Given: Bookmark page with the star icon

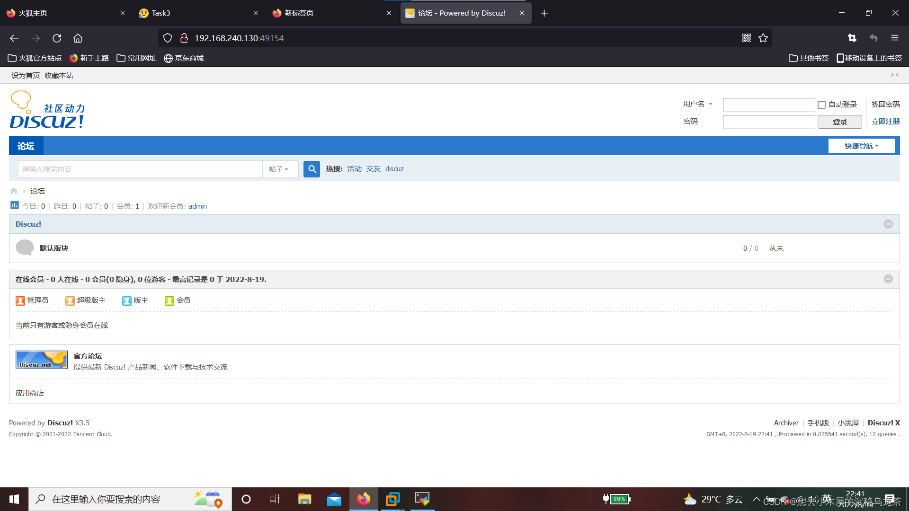Looking at the screenshot, I should tap(763, 38).
